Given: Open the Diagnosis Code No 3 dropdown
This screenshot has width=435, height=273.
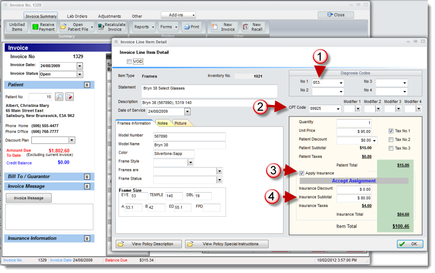Looking at the screenshot, I should click(x=405, y=83).
